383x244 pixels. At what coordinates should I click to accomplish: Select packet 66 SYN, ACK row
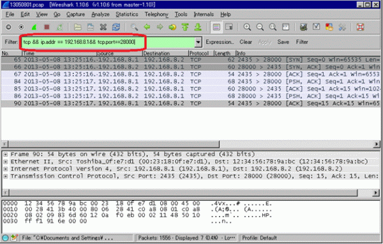pos(190,67)
